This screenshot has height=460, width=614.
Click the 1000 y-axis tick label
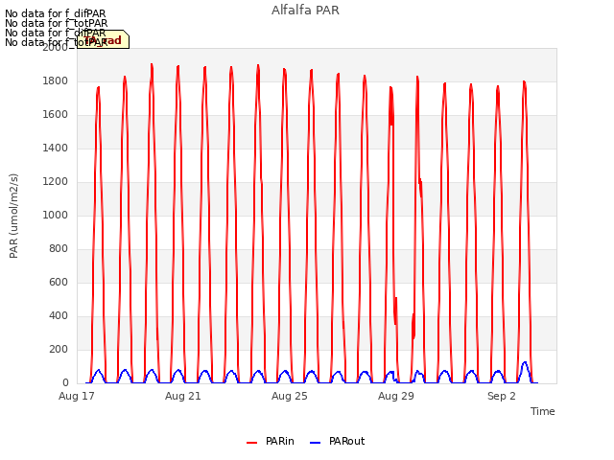pyautogui.click(x=56, y=215)
